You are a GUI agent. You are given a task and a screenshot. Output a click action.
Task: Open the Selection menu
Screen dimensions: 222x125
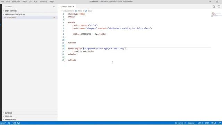pyautogui.click(x=16, y=2)
